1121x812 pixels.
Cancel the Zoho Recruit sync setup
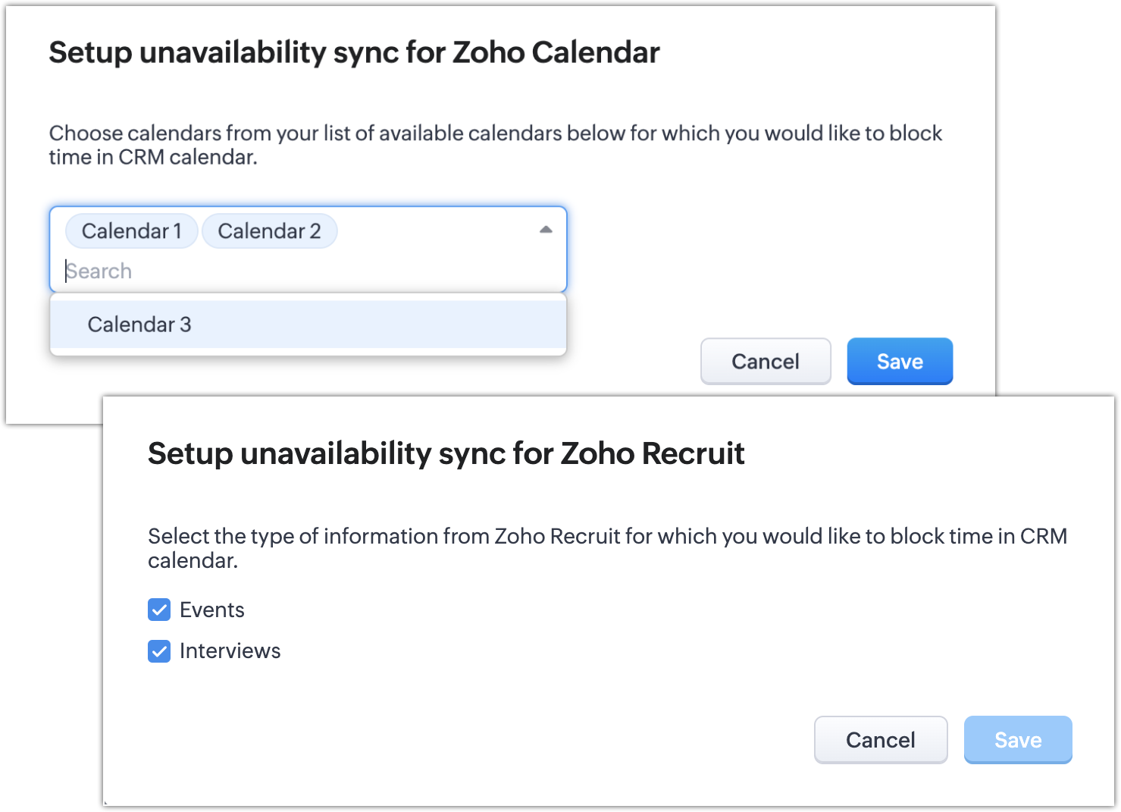pos(881,740)
